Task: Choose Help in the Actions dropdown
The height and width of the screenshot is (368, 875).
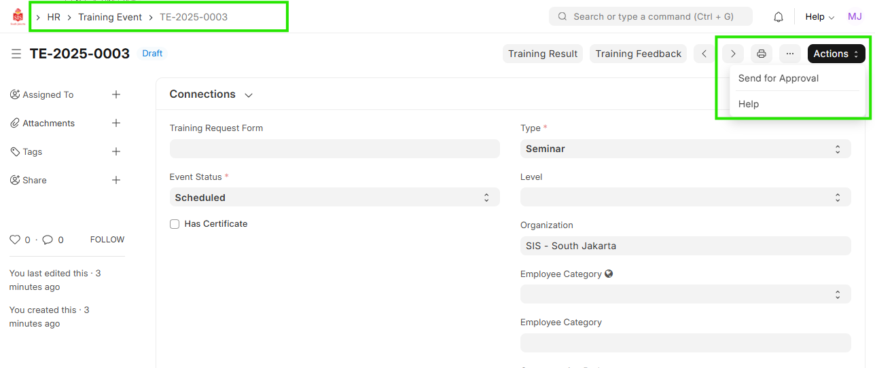Action: point(749,104)
